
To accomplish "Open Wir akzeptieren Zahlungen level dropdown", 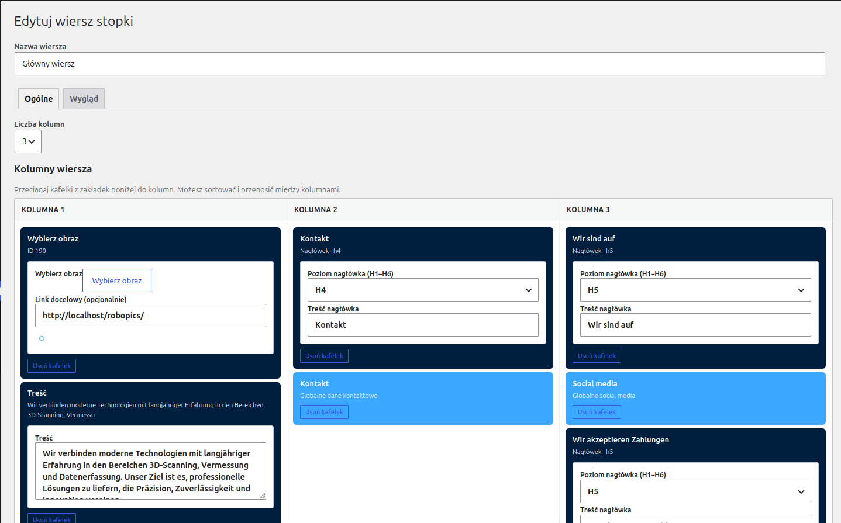I will pos(695,491).
